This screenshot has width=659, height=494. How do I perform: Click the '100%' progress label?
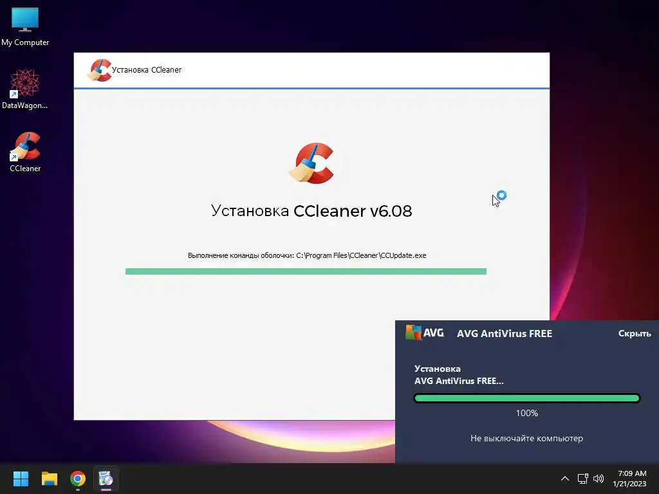click(x=527, y=413)
